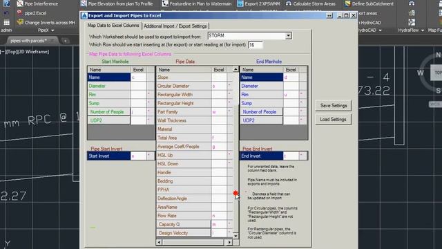Select the DeflectionAngle row
Image resolution: width=442 pixels, height=249 pixels.
click(184, 199)
